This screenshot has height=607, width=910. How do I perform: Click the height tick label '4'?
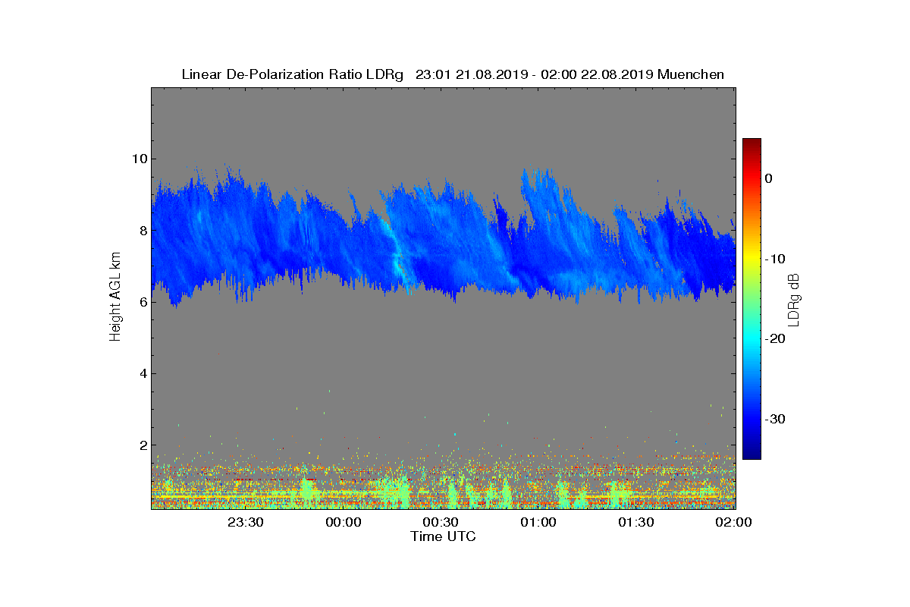click(143, 373)
